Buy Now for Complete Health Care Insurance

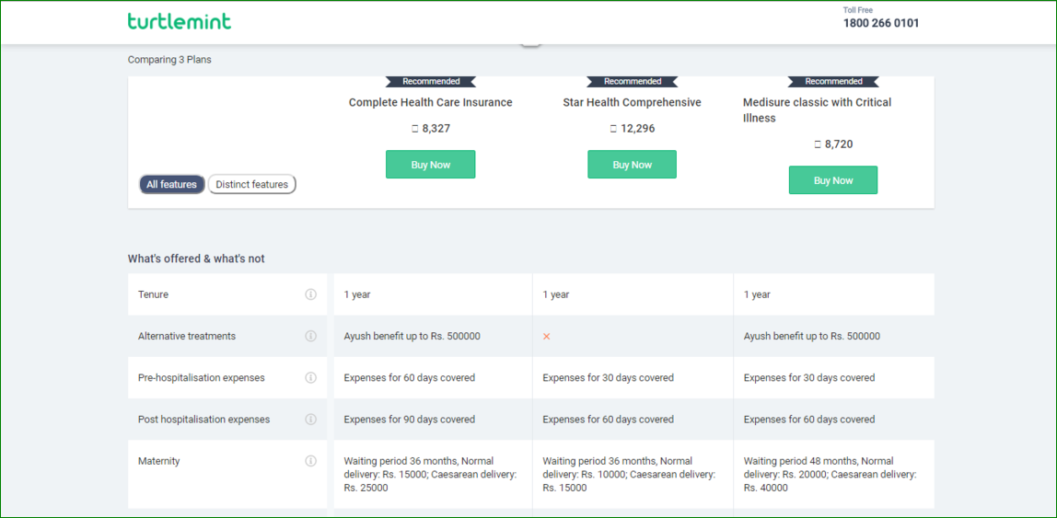(431, 165)
